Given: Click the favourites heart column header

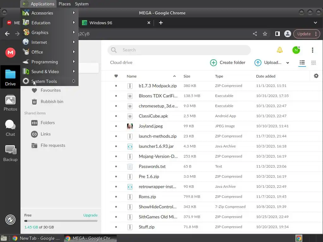Looking at the screenshot, I should 116,76.
